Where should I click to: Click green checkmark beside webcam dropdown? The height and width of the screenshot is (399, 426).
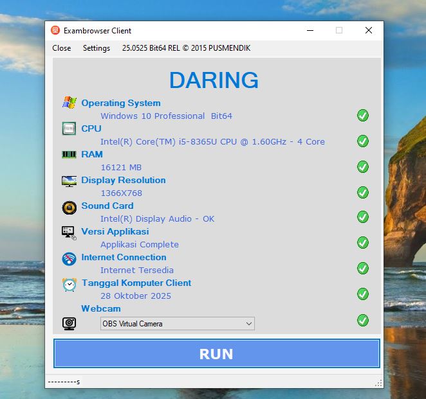click(363, 321)
